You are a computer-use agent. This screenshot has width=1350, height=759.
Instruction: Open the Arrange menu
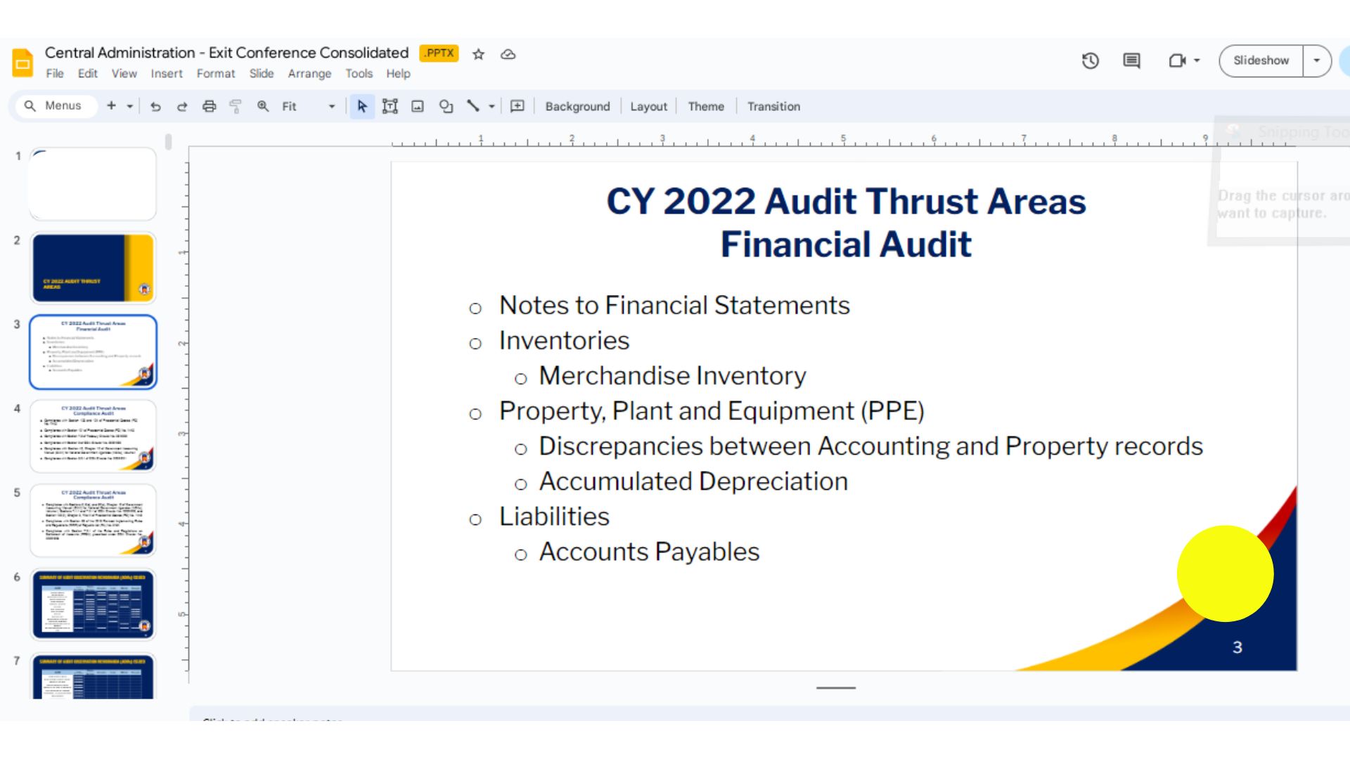tap(309, 74)
